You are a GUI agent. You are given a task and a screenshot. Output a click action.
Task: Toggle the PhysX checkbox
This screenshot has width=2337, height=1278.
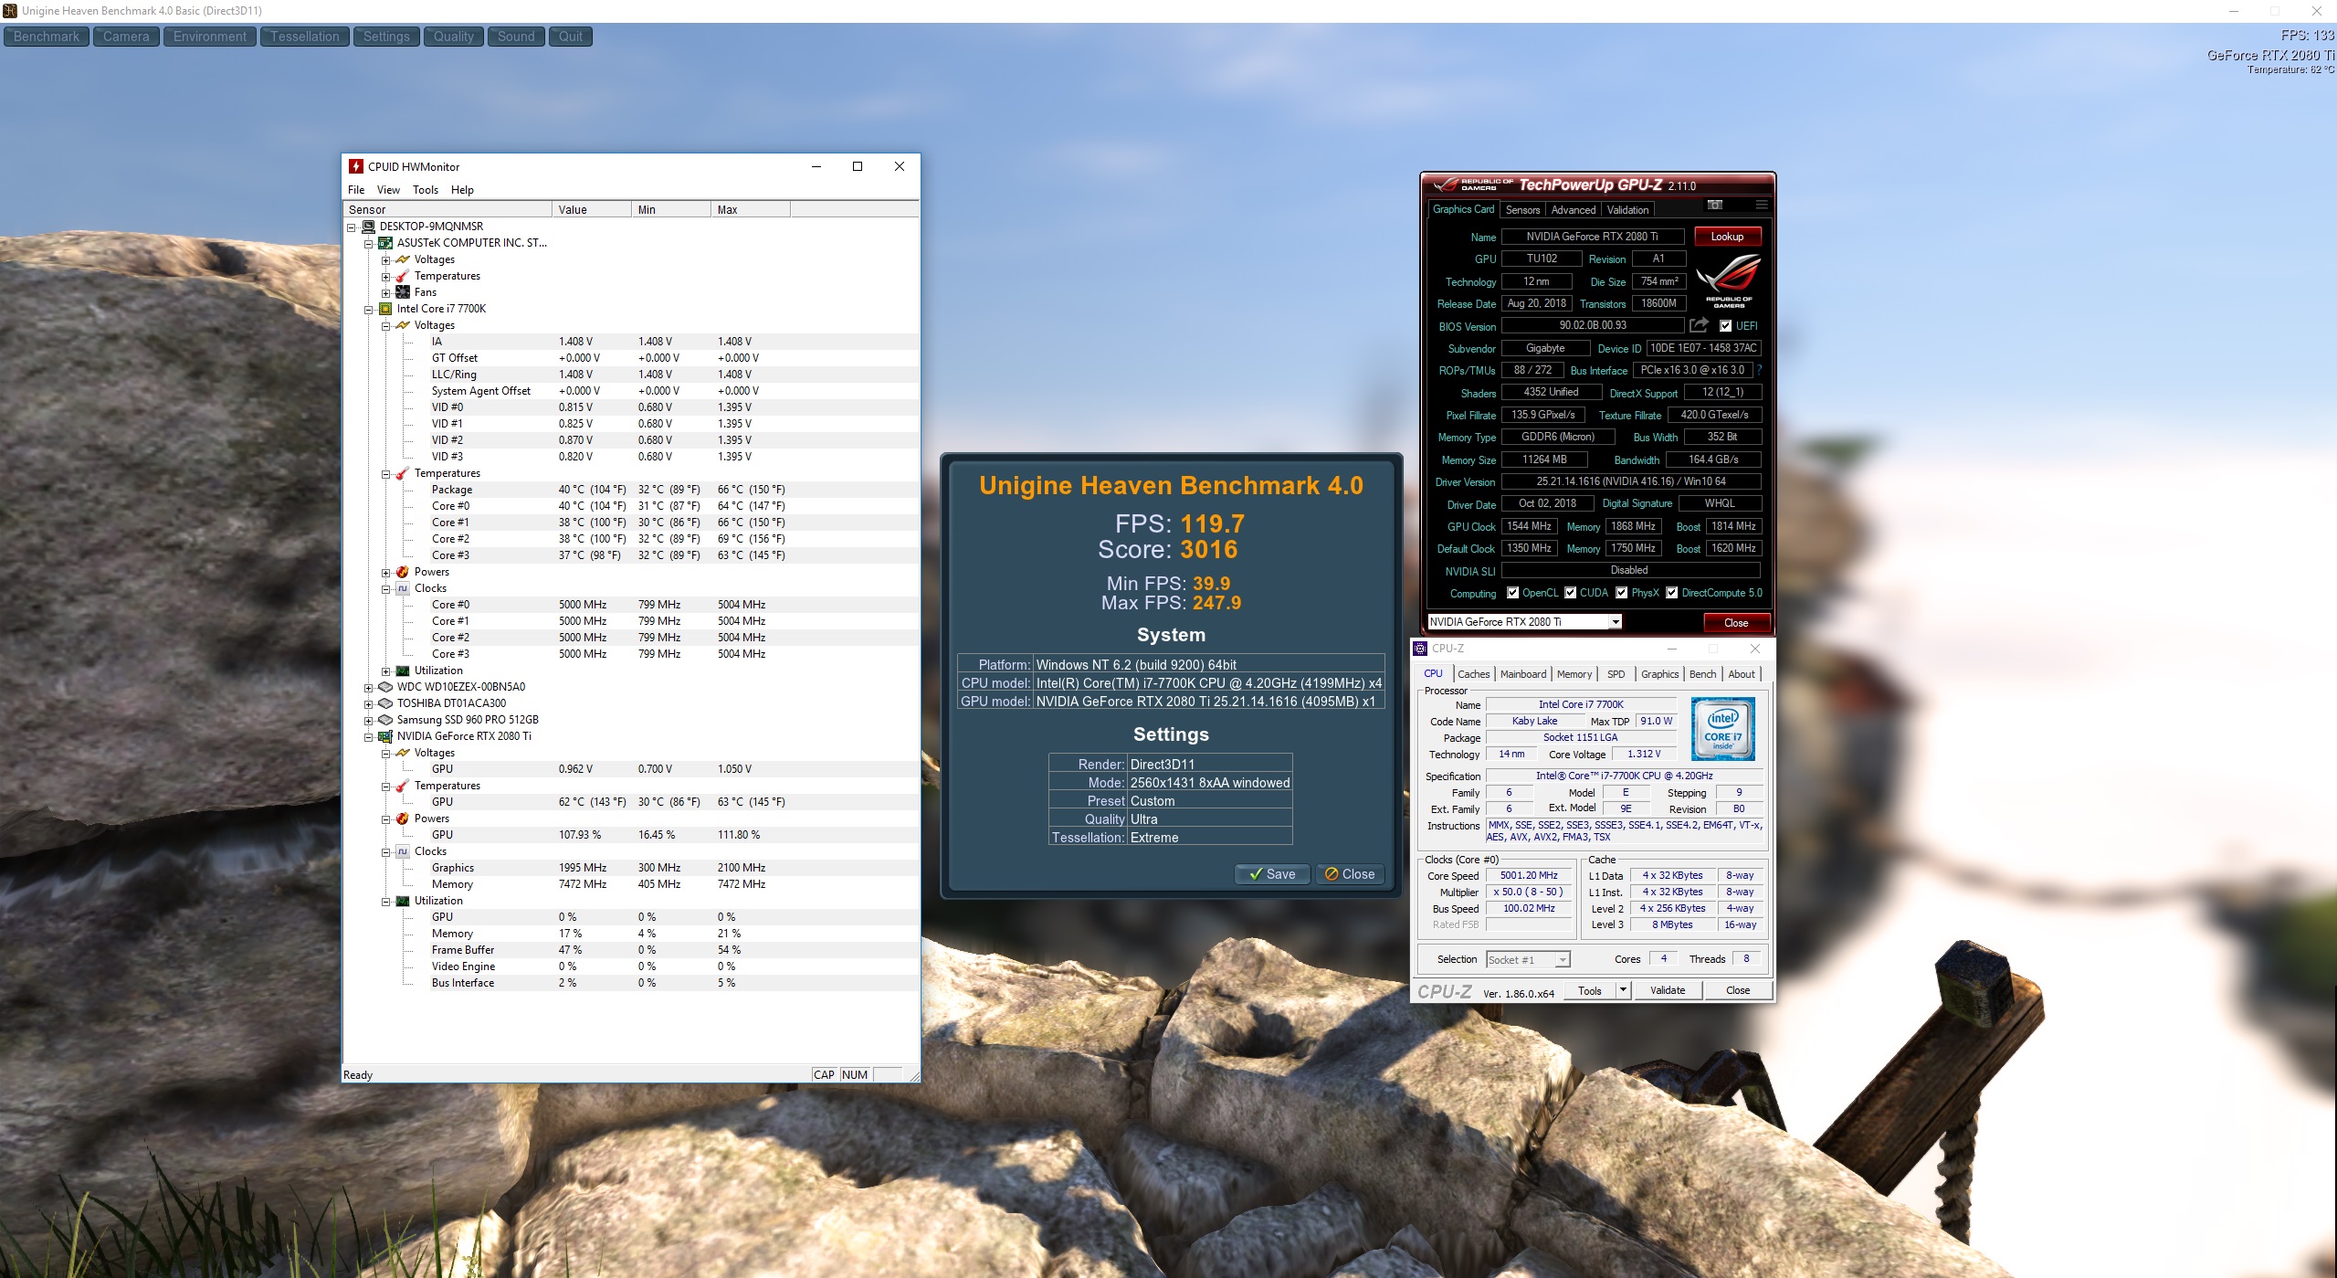[1621, 593]
